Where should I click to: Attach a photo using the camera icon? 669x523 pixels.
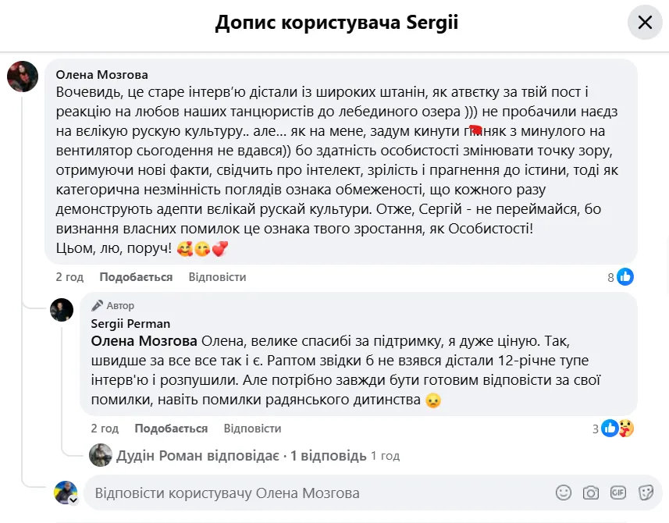(591, 493)
